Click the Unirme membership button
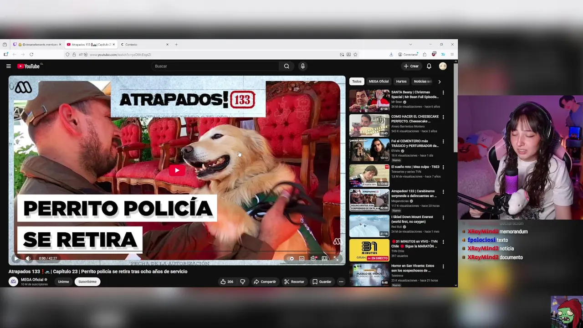 pos(63,282)
